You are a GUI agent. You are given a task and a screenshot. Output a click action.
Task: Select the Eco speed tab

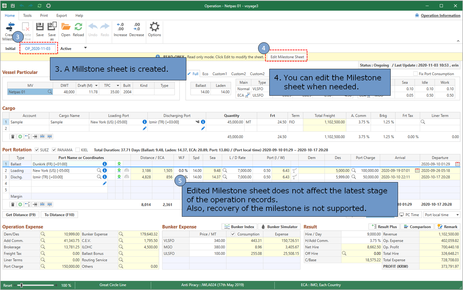coord(205,74)
